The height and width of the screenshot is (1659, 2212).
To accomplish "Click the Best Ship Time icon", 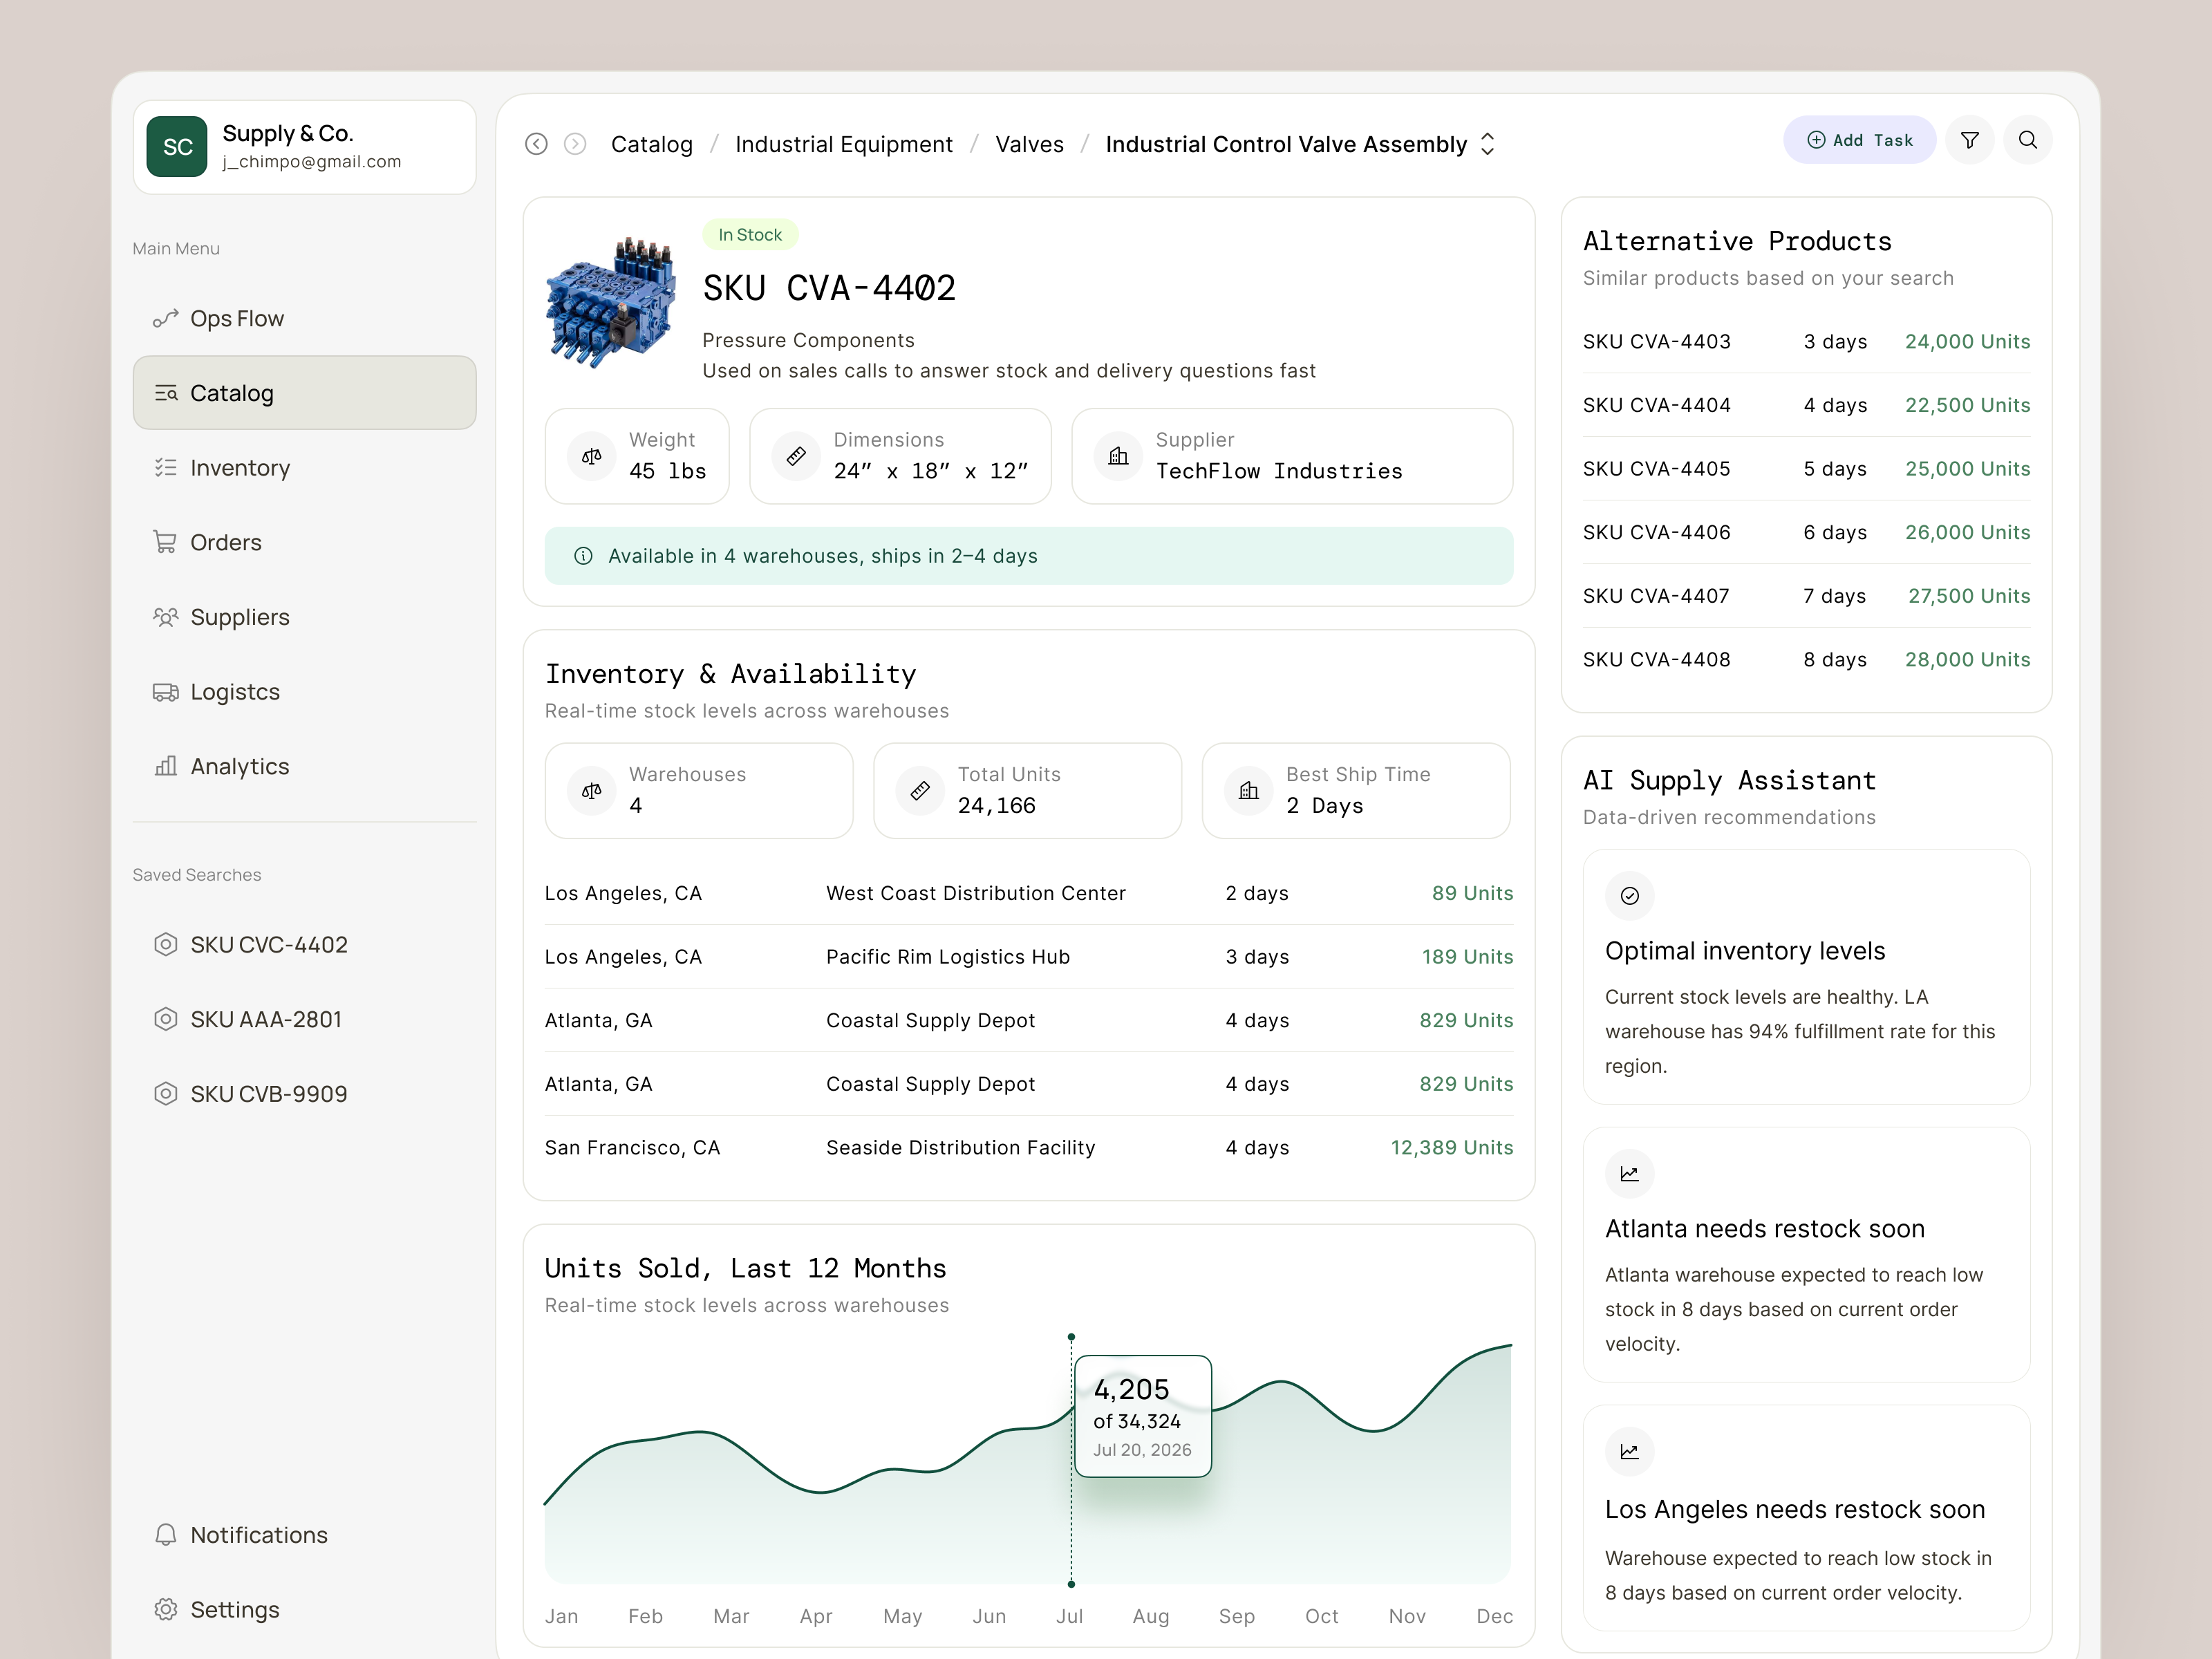I will [1249, 791].
